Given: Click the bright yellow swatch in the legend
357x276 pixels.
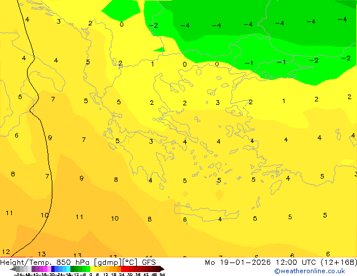Looking at the screenshot, I should pyautogui.click(x=92, y=269).
